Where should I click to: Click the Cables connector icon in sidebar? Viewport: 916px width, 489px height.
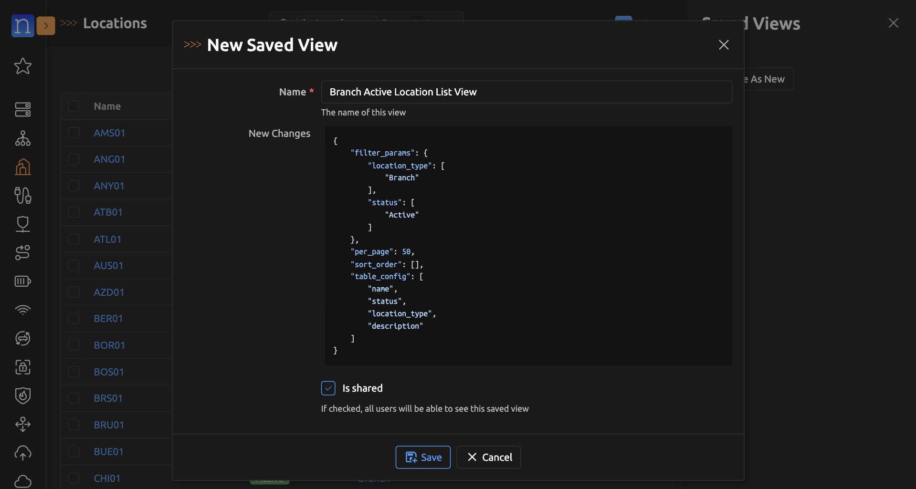coord(23,196)
